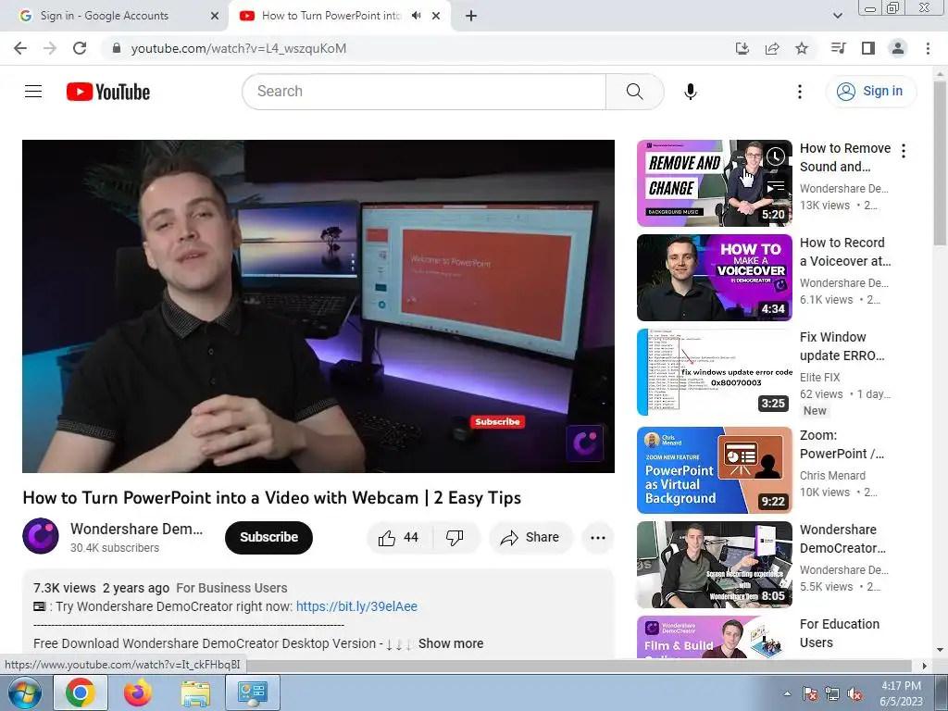This screenshot has height=711, width=948.
Task: Open File Explorer from taskbar
Action: pos(195,692)
